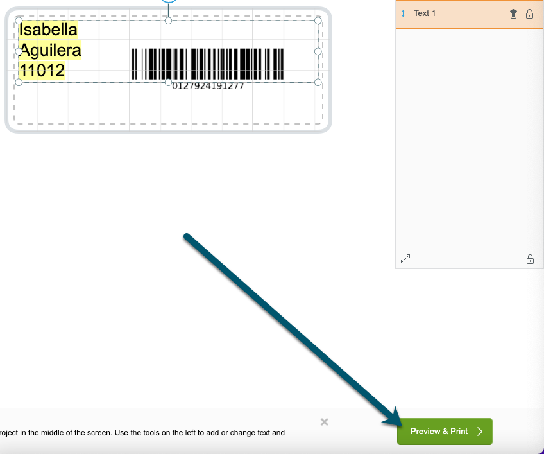Click the top-right corner handle of text box
The image size is (544, 454).
[318, 21]
